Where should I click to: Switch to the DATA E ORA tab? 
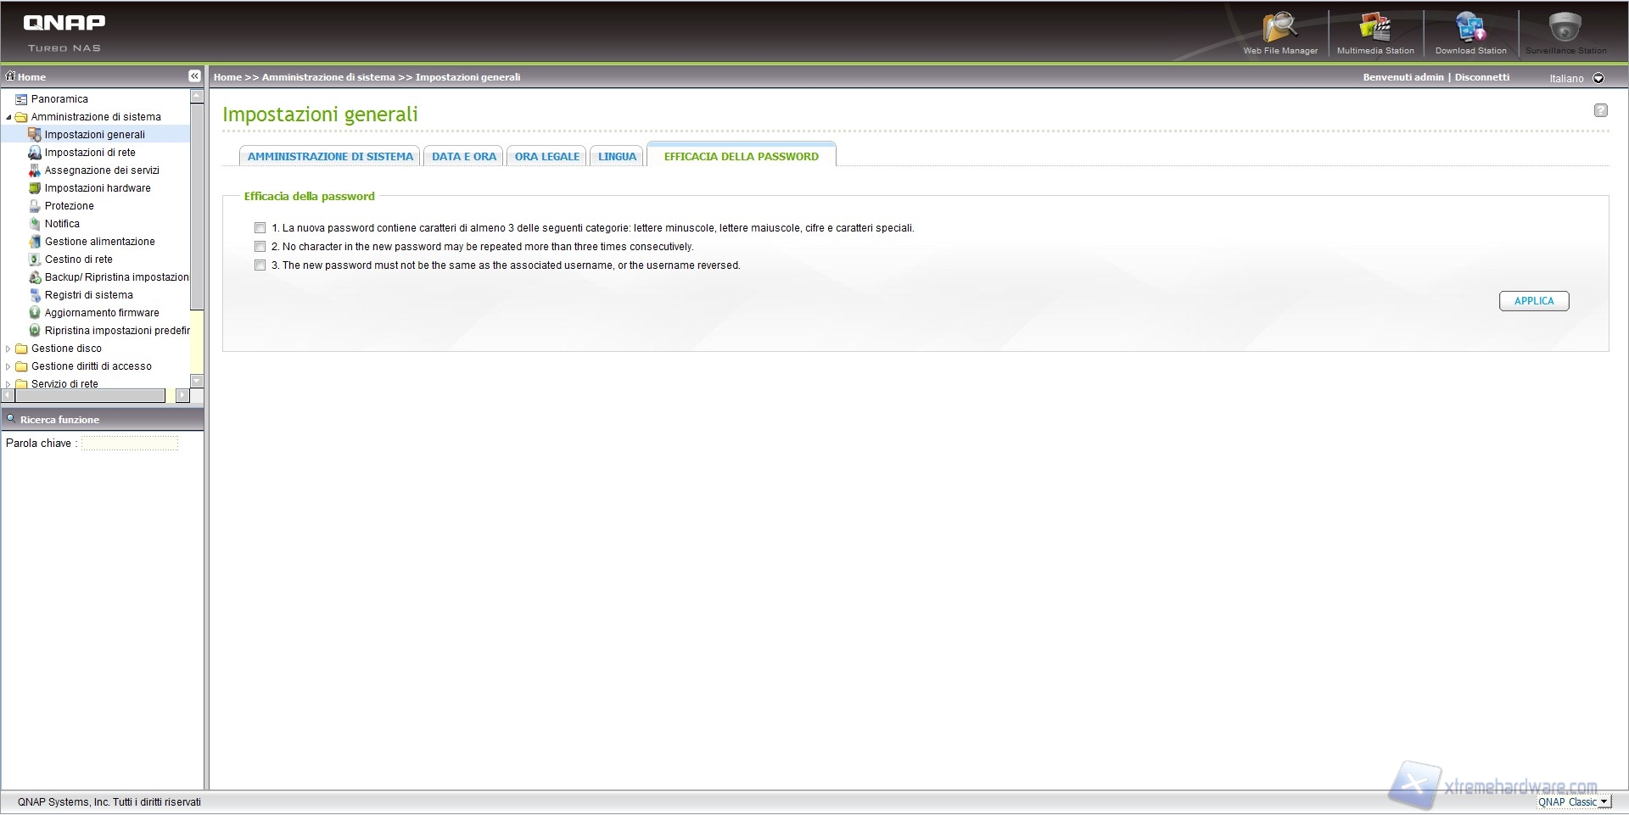463,157
